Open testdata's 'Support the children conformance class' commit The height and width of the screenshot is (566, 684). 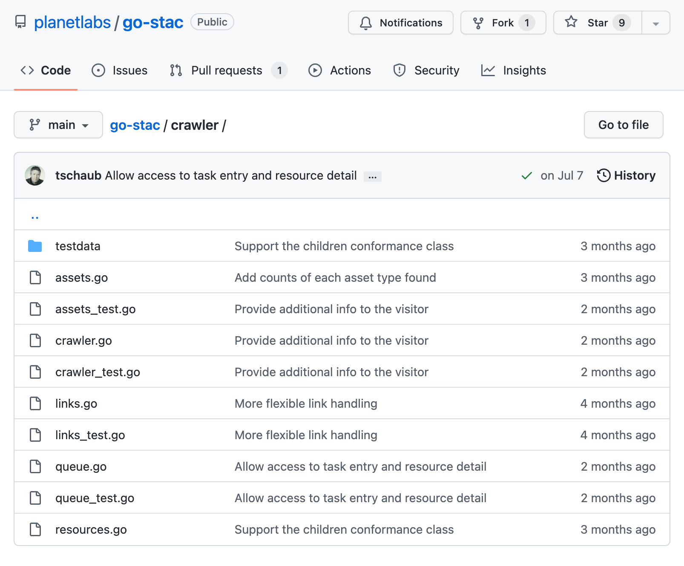tap(344, 246)
